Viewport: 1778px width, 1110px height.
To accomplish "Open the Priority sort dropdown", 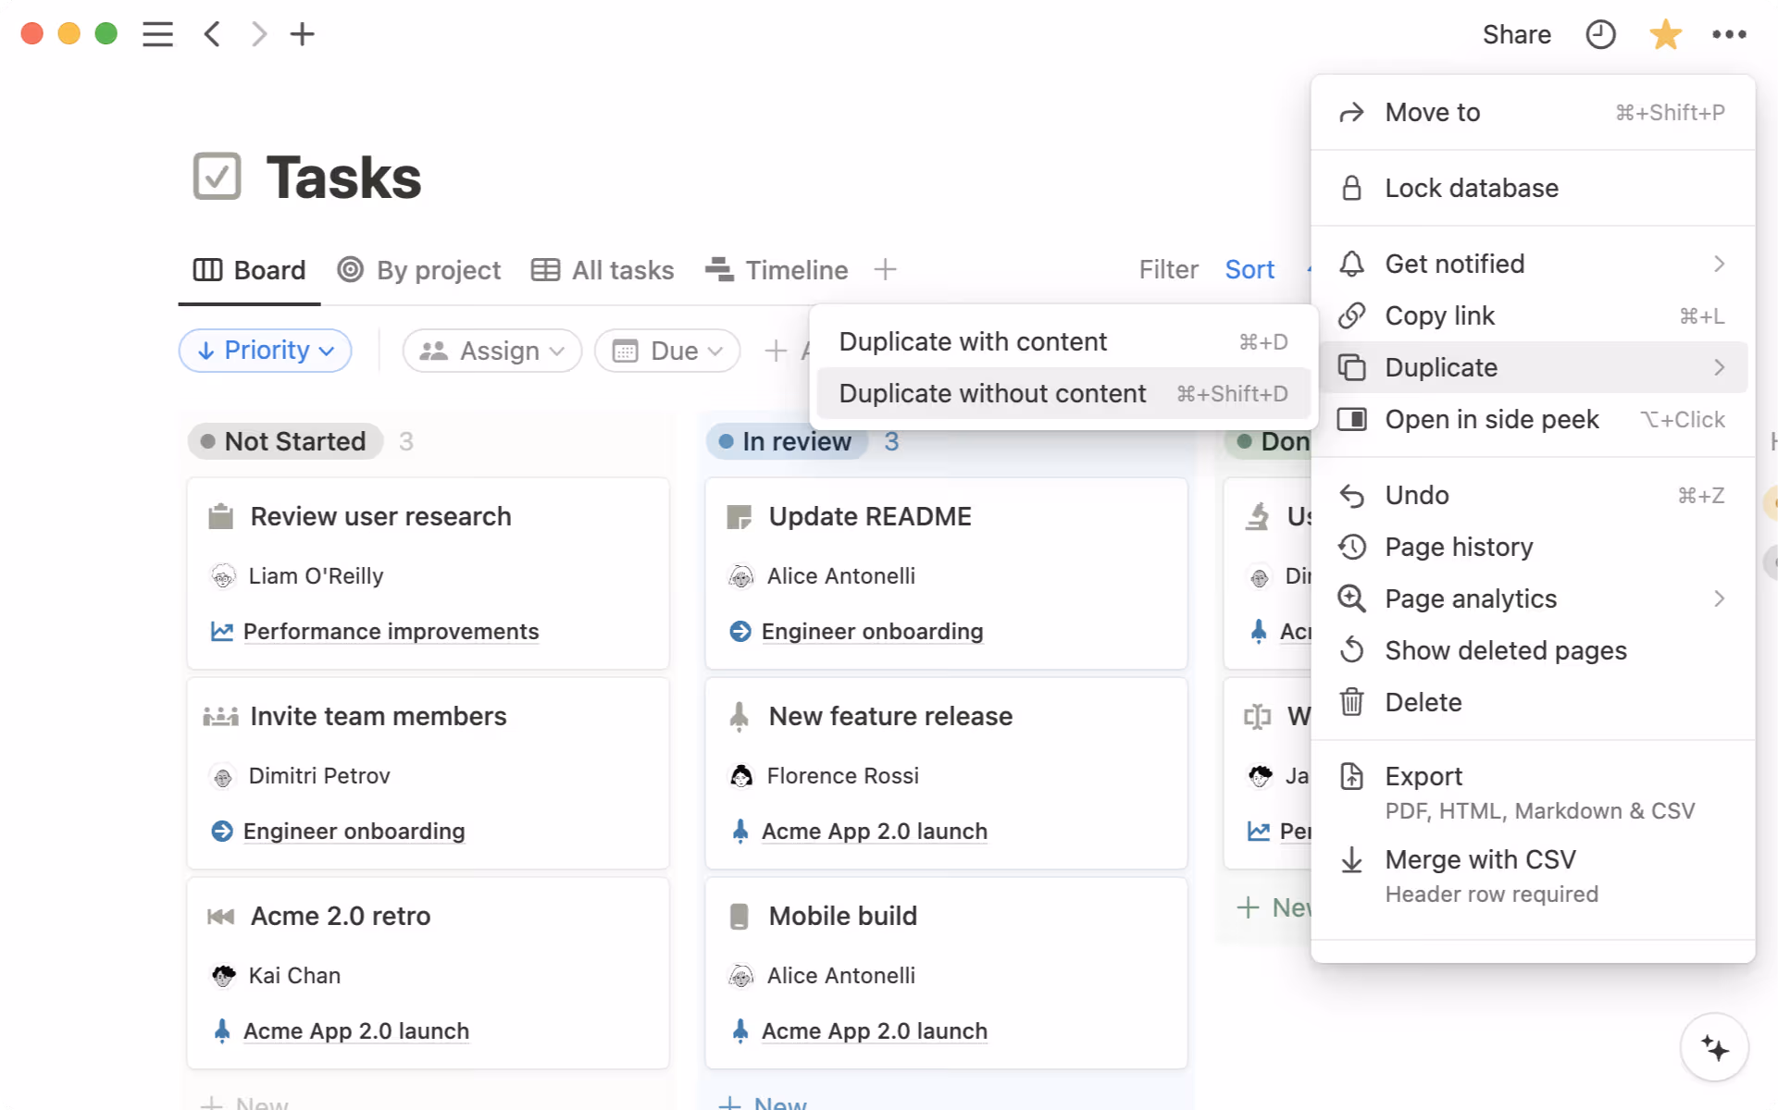I will pyautogui.click(x=265, y=351).
